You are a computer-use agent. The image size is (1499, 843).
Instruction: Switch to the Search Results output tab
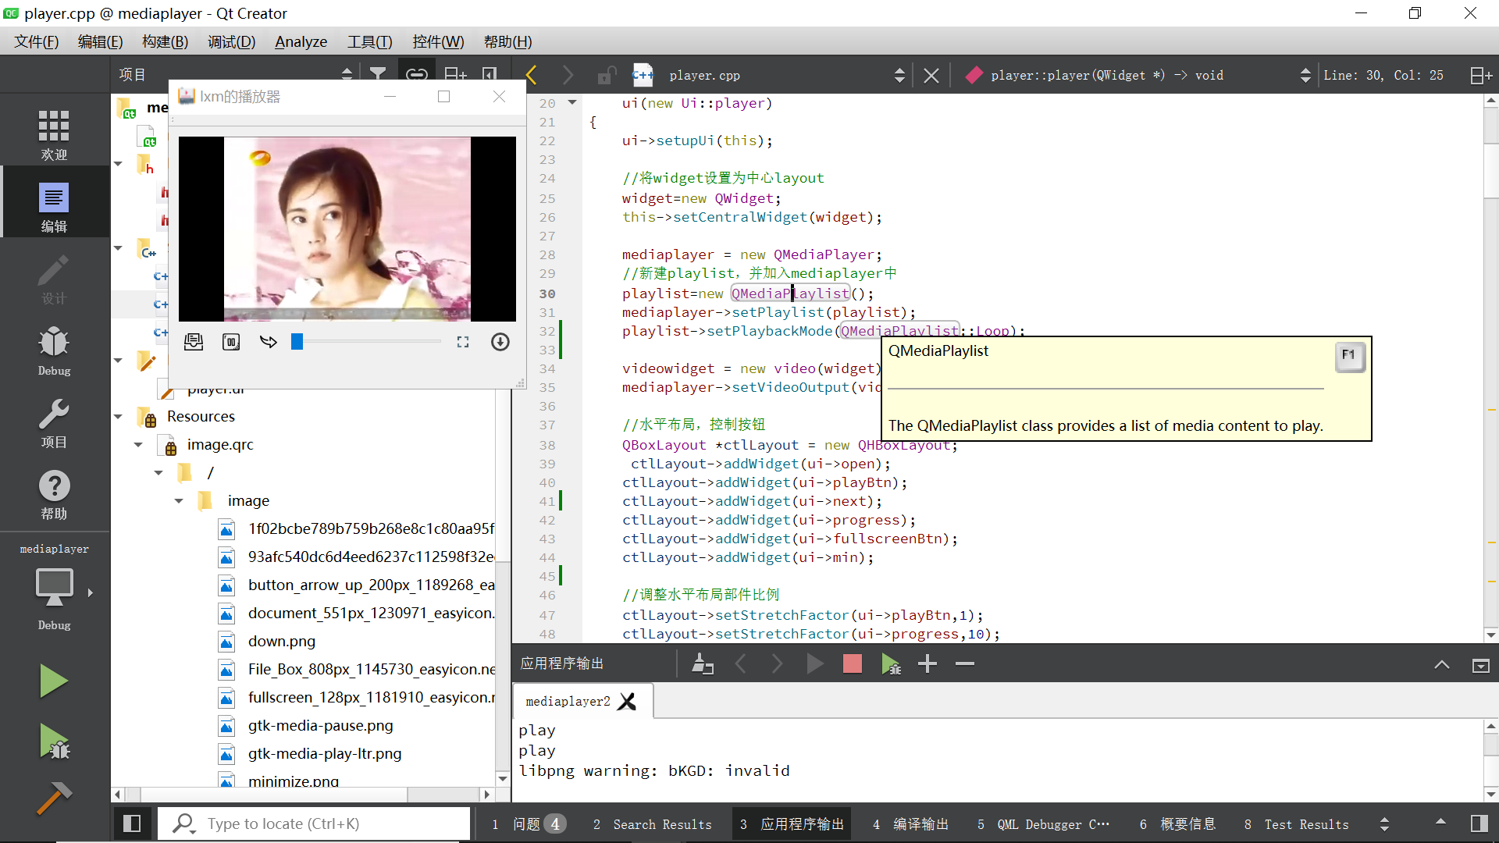coord(653,824)
